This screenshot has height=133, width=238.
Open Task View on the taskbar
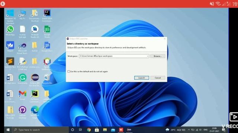tap(80, 130)
